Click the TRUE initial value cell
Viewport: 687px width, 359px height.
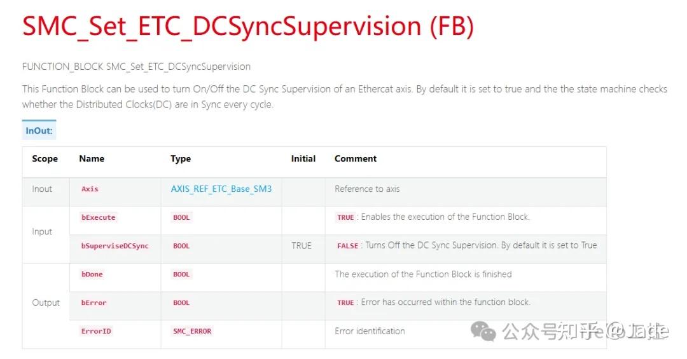[302, 245]
